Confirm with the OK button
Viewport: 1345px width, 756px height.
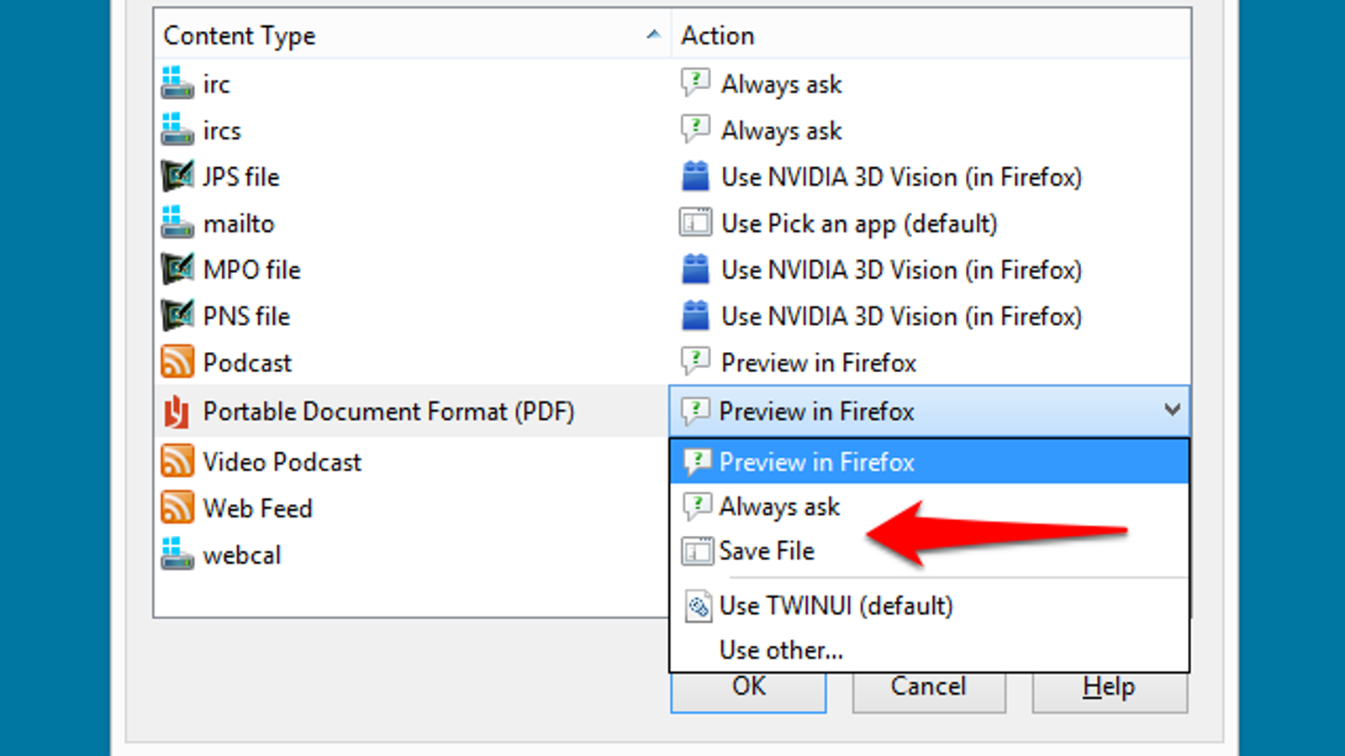[x=748, y=691]
